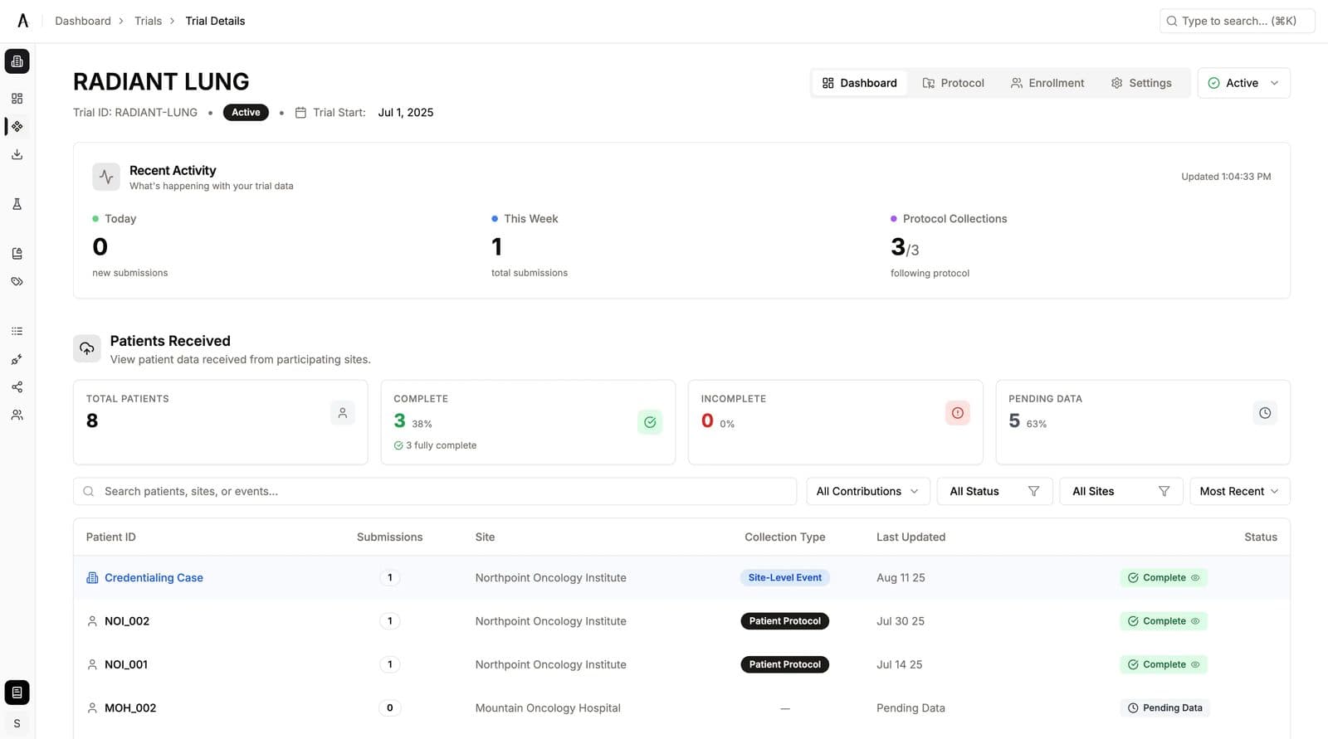Open the flask lab icon in sidebar

[17, 204]
